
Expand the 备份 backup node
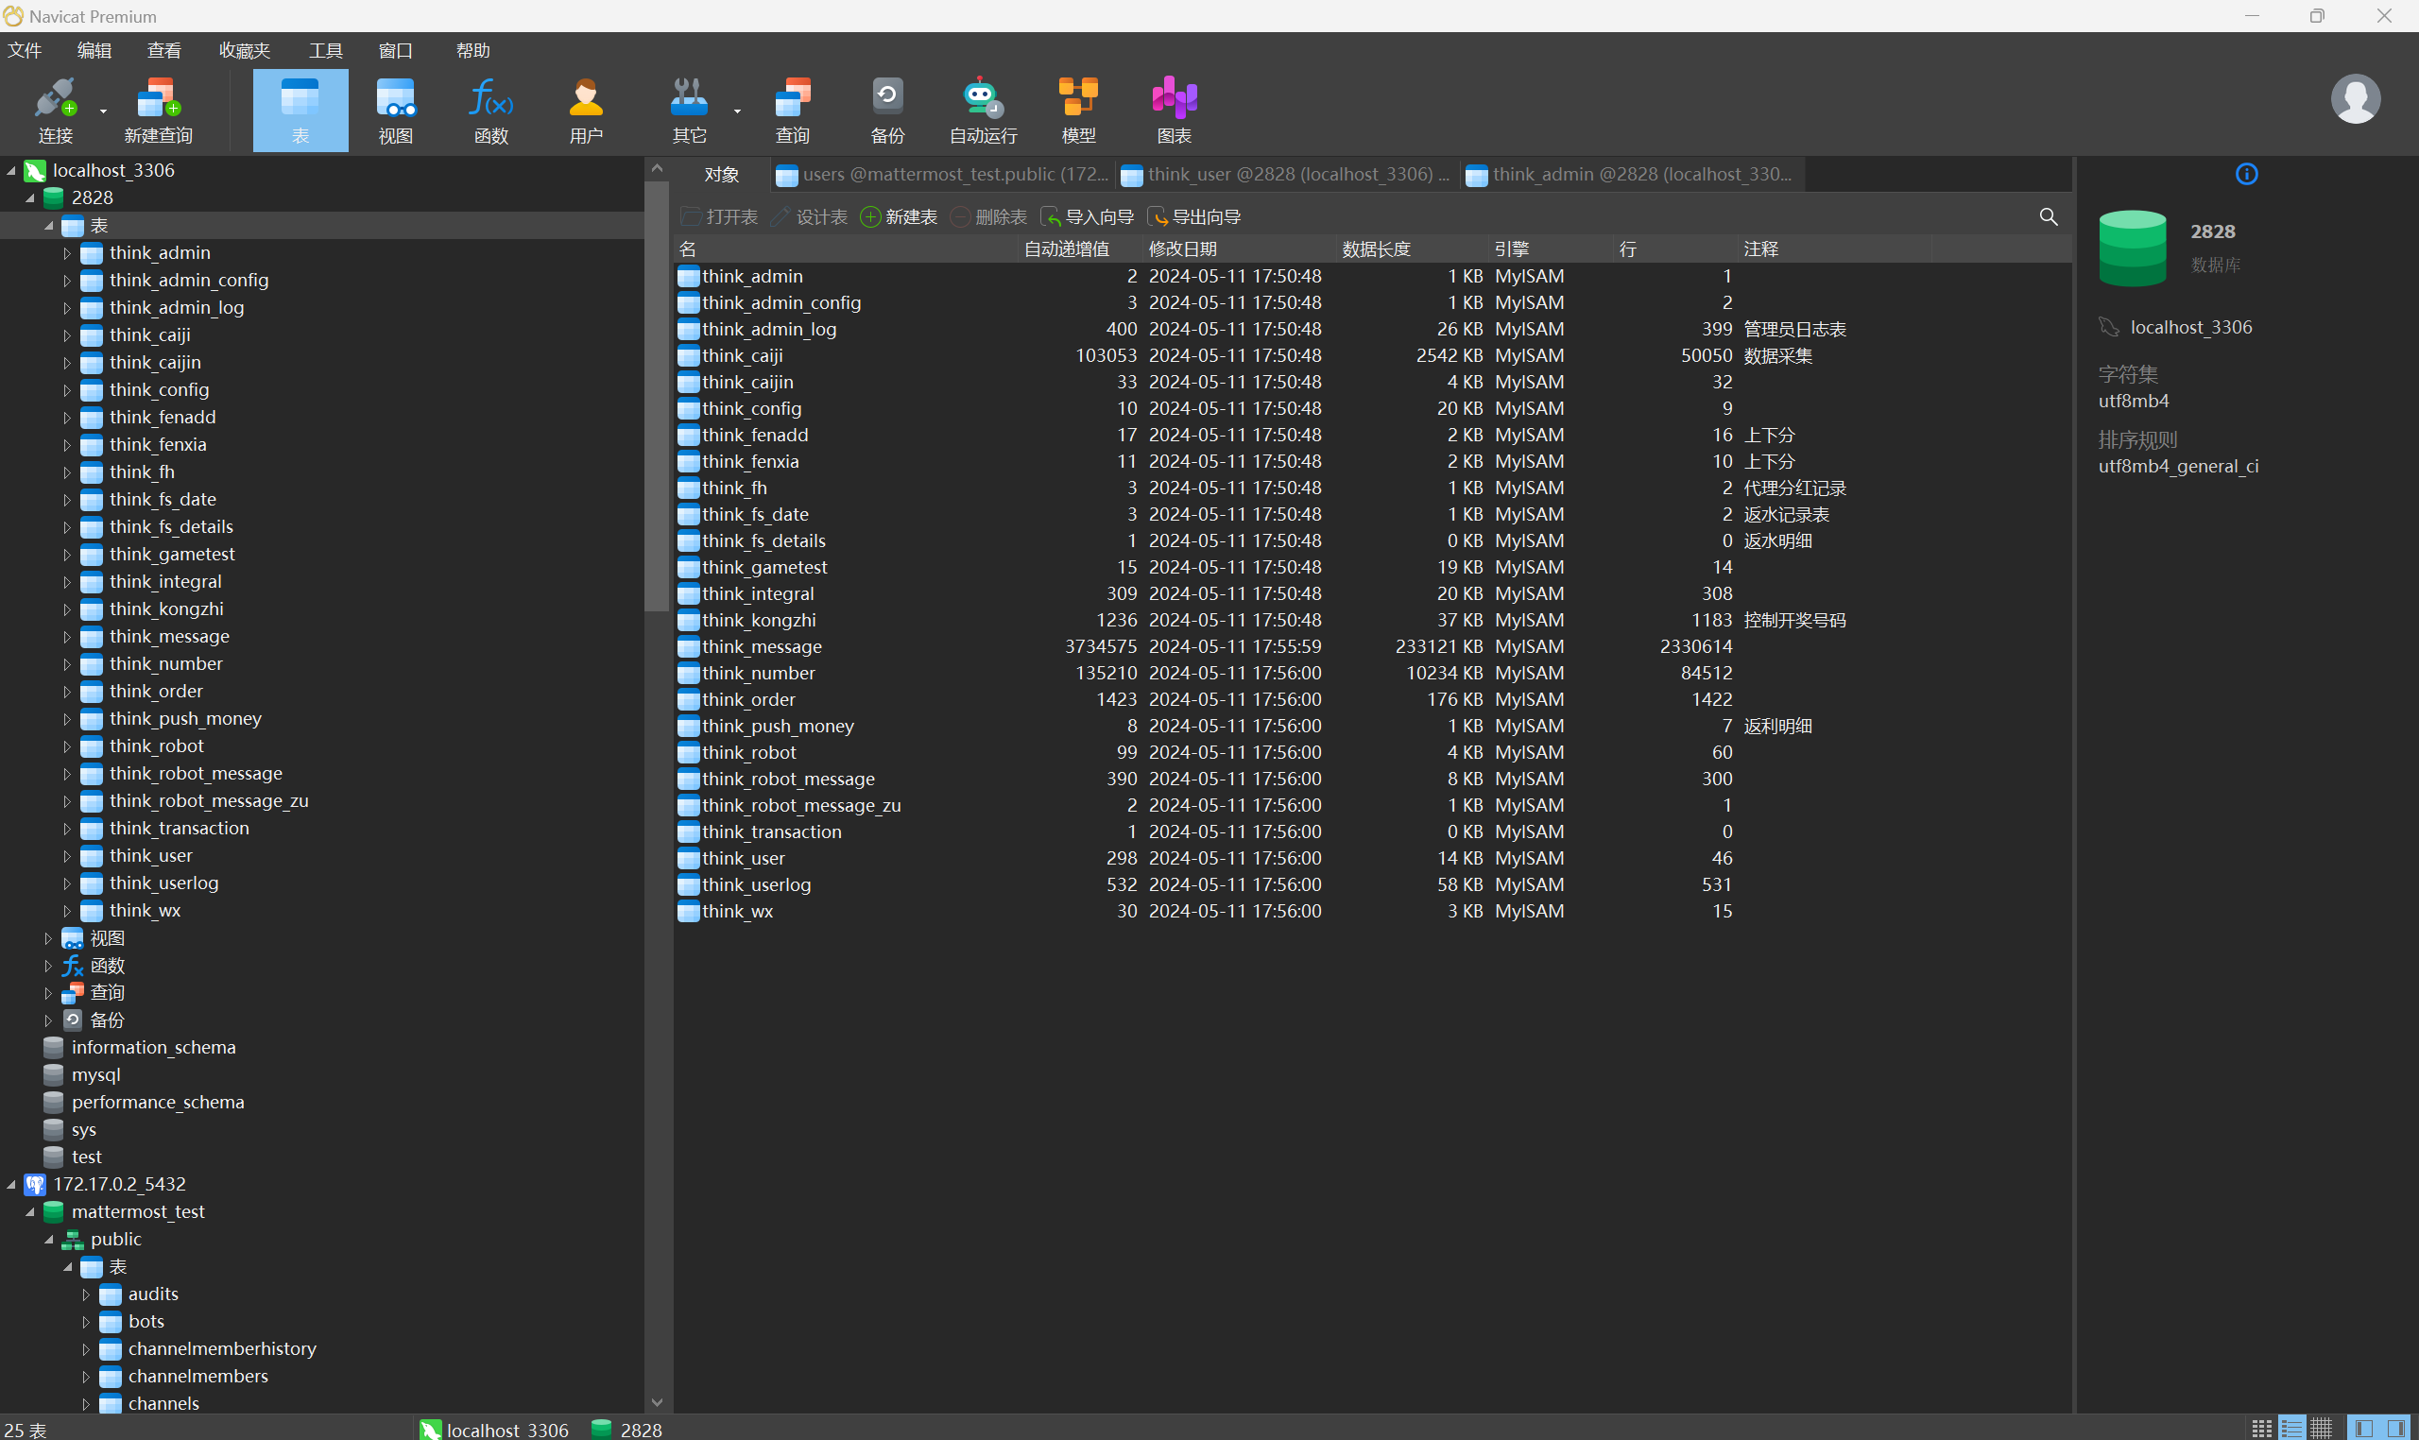(x=47, y=1020)
